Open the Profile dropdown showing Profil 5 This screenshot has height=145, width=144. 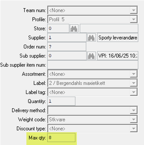point(133,20)
